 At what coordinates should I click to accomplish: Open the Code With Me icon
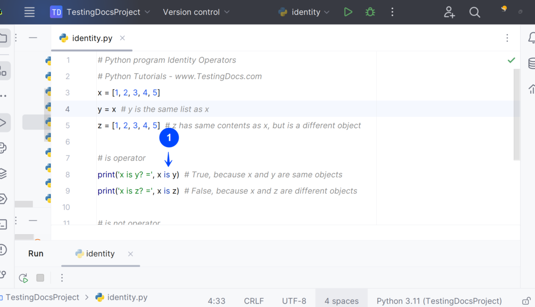(x=449, y=12)
